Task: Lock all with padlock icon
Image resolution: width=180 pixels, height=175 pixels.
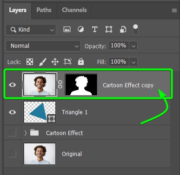Action: click(x=81, y=62)
